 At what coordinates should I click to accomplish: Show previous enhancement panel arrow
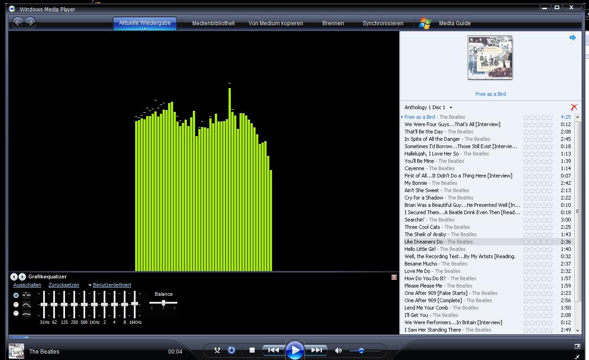(x=14, y=277)
